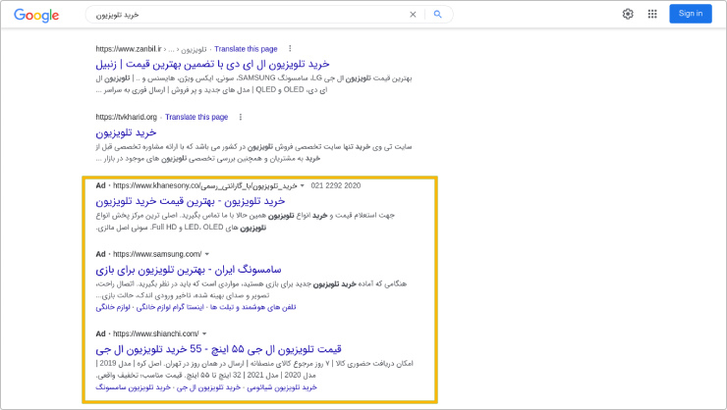Click Translate this page for zanbil.ir

click(246, 49)
